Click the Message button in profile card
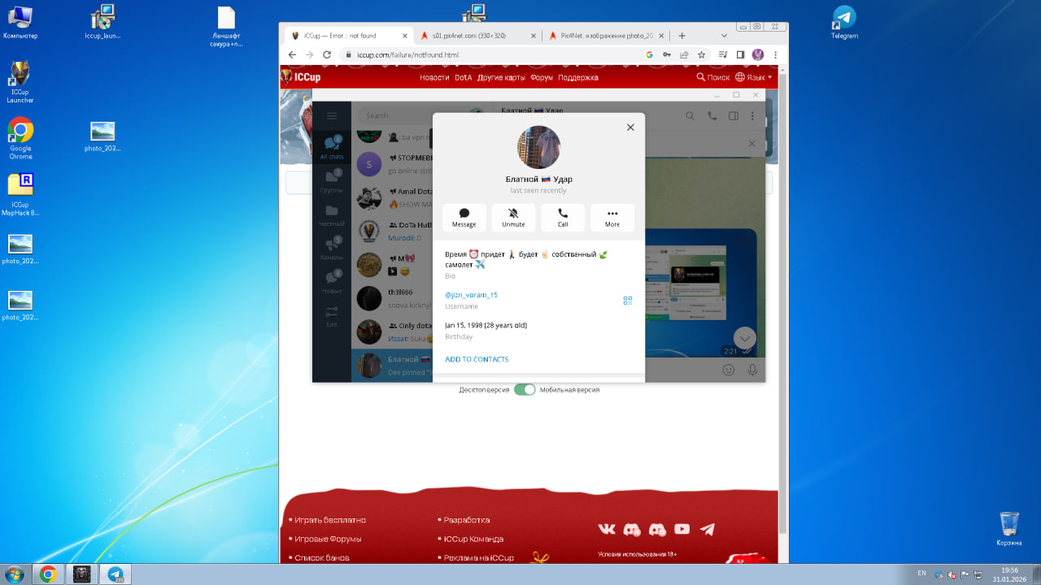 pyautogui.click(x=464, y=218)
